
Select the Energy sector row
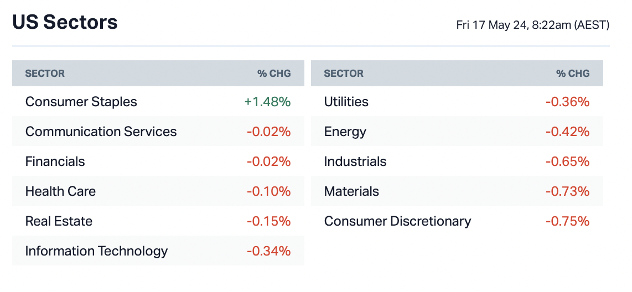pyautogui.click(x=345, y=132)
